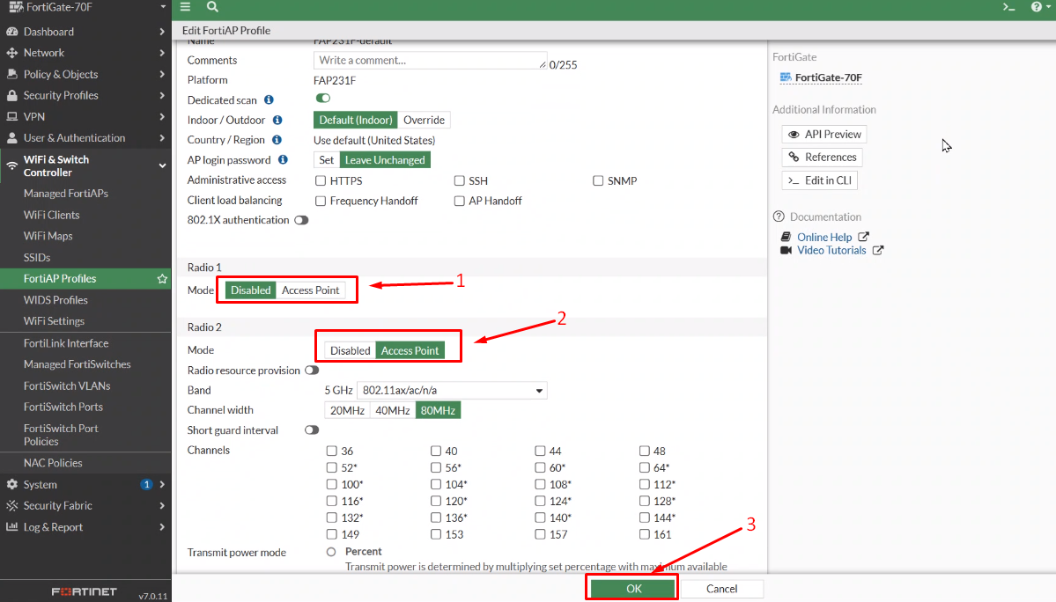The height and width of the screenshot is (602, 1056).
Task: Click the search magnifier icon
Action: click(x=212, y=7)
